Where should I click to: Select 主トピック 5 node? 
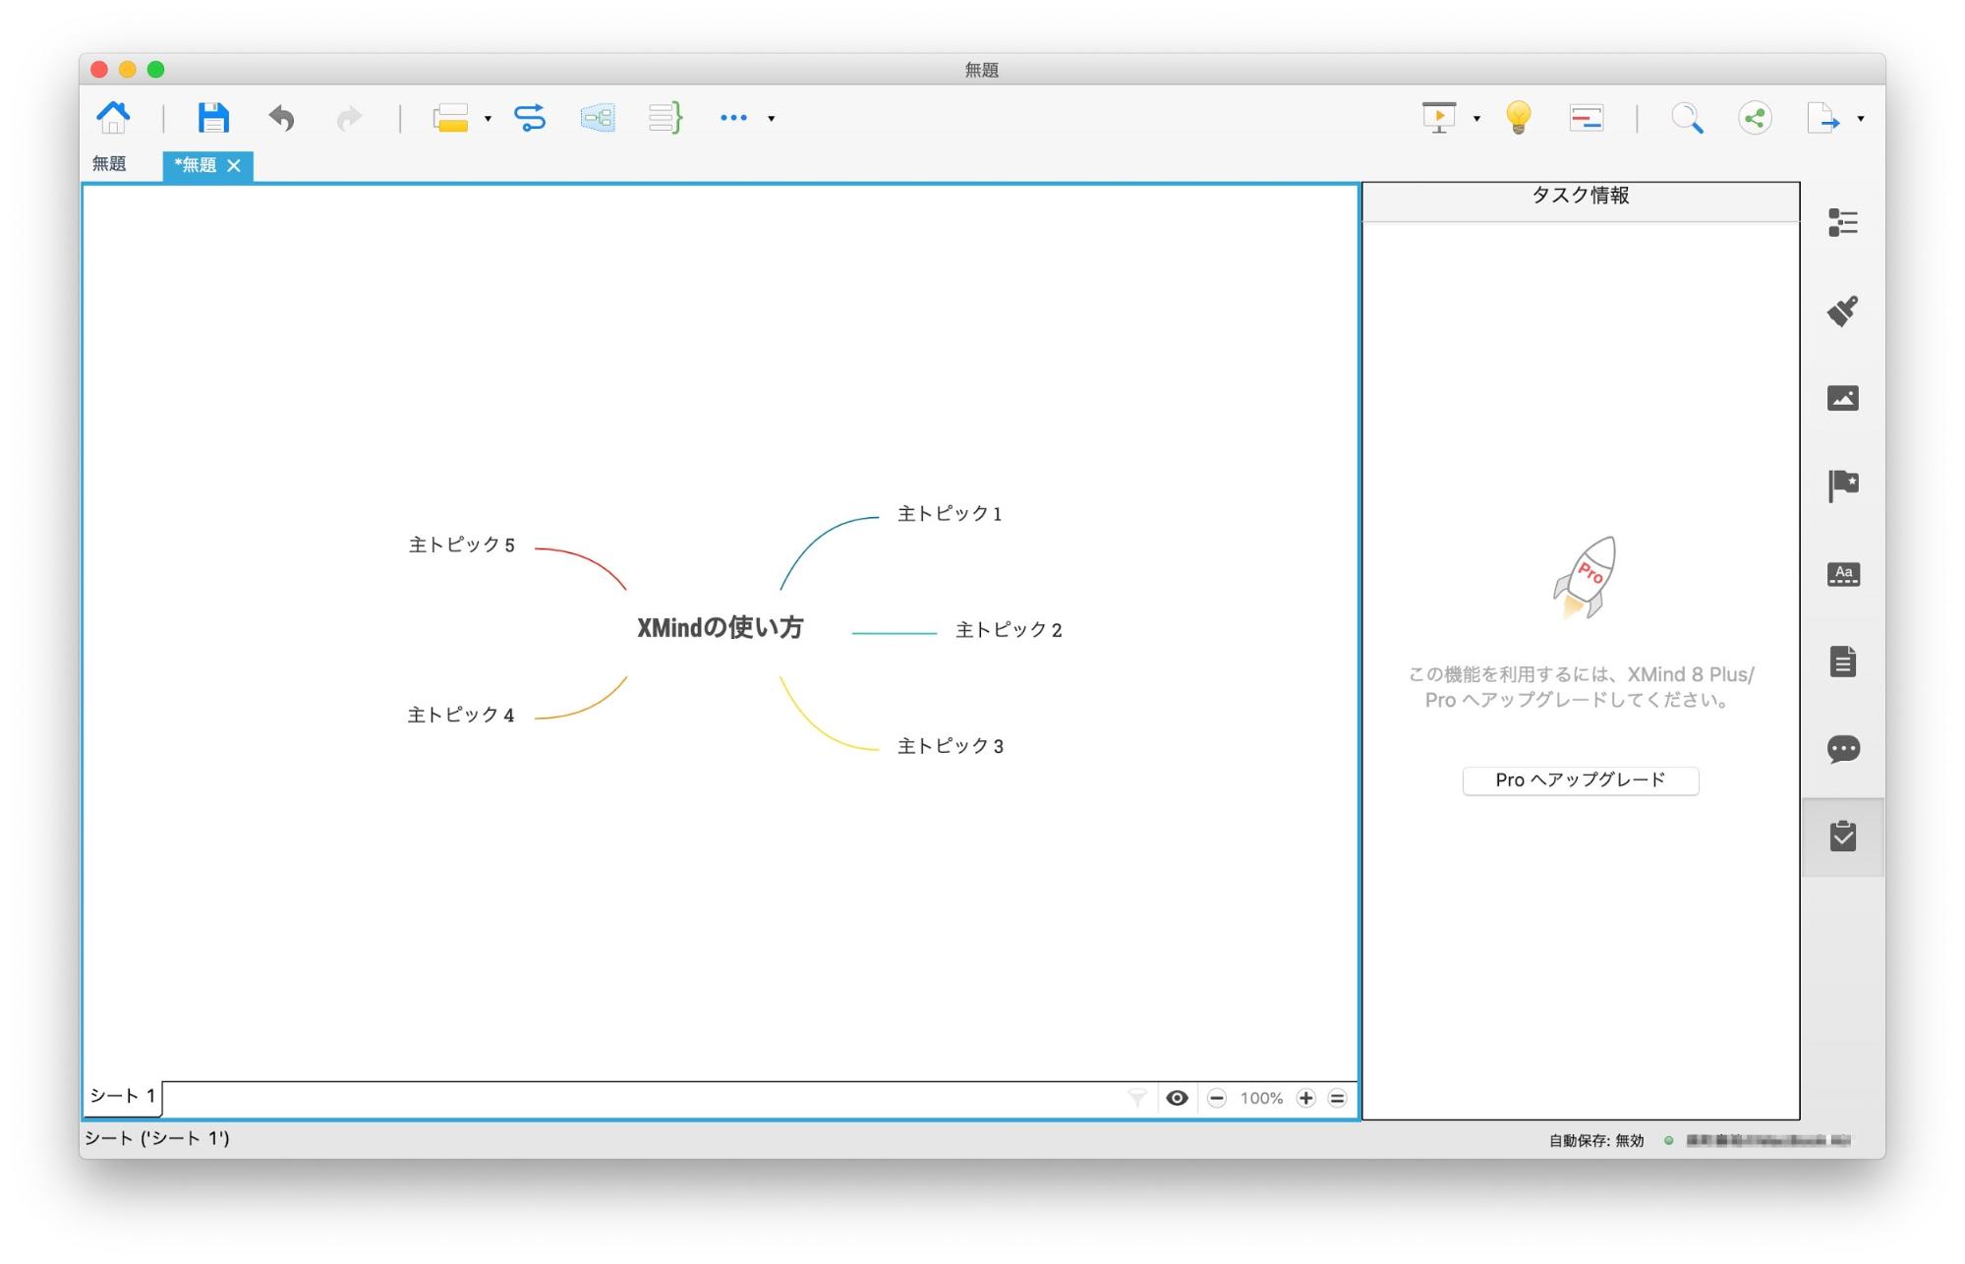click(x=462, y=545)
